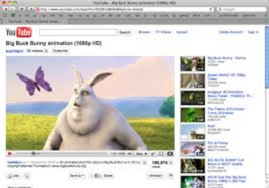269x188 pixels.
Task: Click the reload icon in address bar
Action: click(x=211, y=9)
